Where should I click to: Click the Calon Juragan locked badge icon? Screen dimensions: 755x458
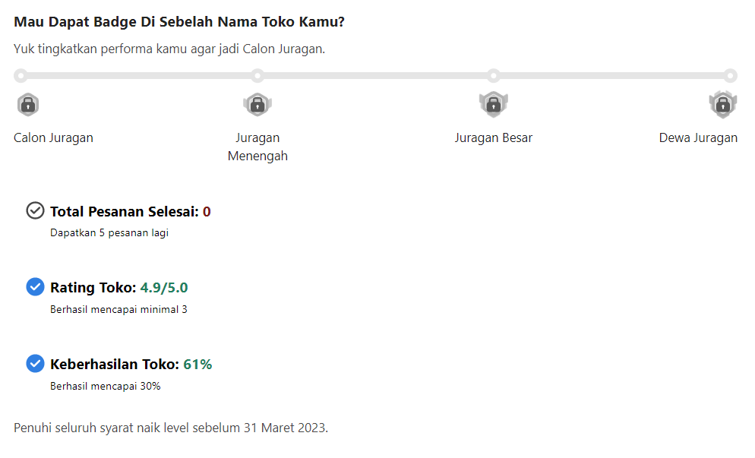pos(28,104)
